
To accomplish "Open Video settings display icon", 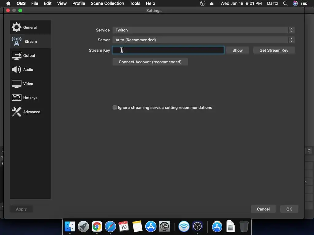I will [17, 84].
